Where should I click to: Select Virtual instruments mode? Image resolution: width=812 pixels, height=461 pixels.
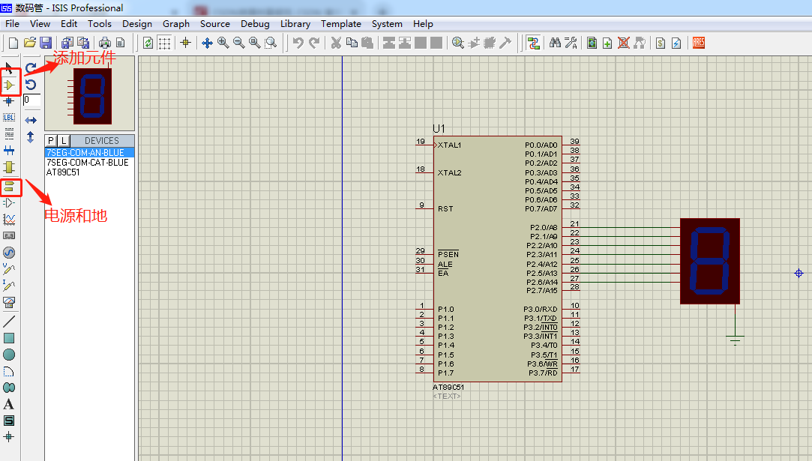click(9, 302)
